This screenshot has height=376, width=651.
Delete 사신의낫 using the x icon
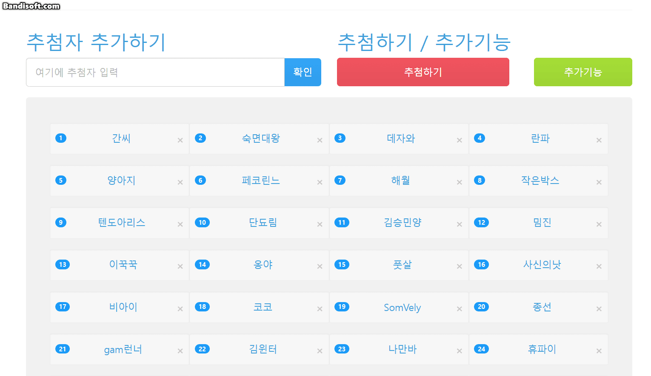pyautogui.click(x=599, y=266)
